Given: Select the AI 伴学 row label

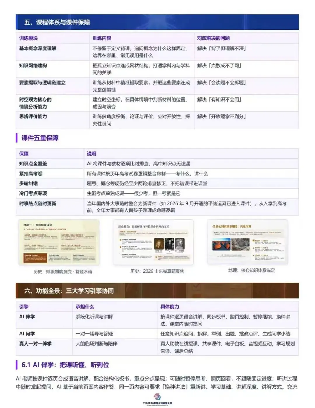Looking at the screenshot, I should pos(27,317).
